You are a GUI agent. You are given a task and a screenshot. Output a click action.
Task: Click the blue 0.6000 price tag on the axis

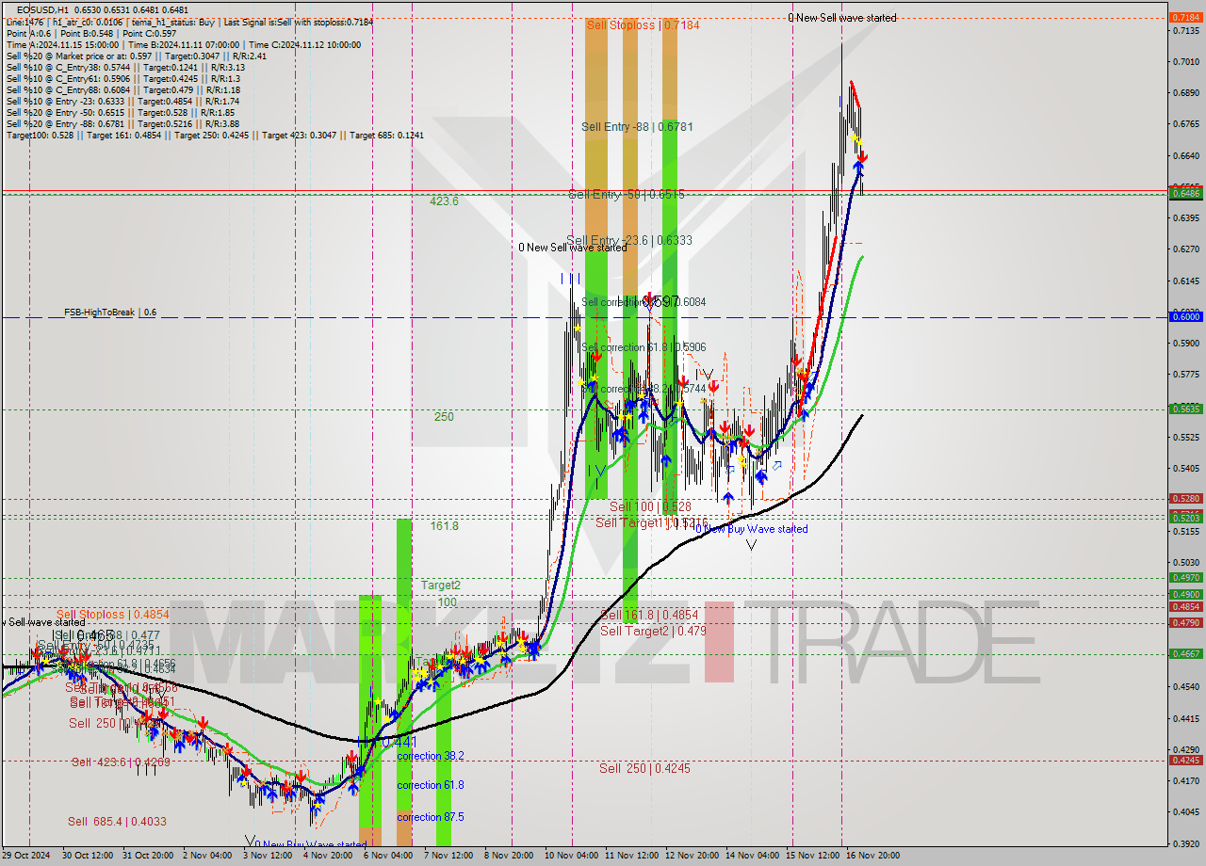tap(1184, 317)
